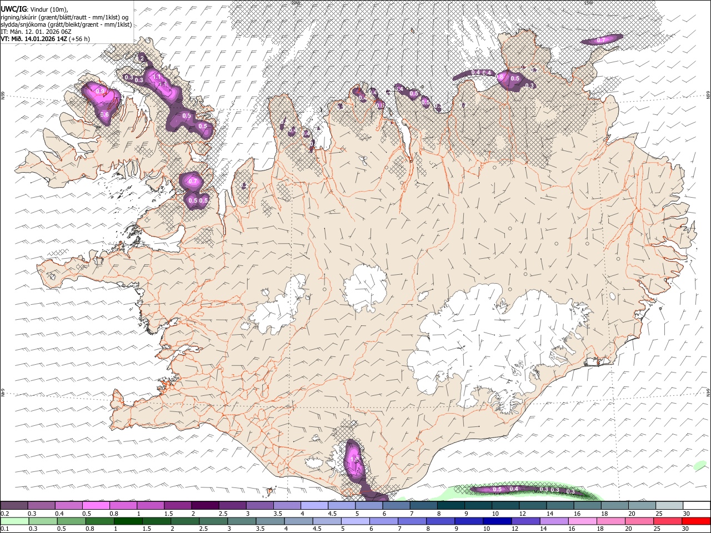Click the deep navy blue 10–12 rain legend swatch
The height and width of the screenshot is (533, 711).
pyautogui.click(x=497, y=521)
